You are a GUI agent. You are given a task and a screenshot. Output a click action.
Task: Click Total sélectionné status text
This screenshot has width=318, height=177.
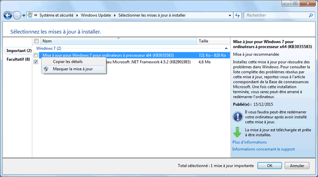coord(216,166)
